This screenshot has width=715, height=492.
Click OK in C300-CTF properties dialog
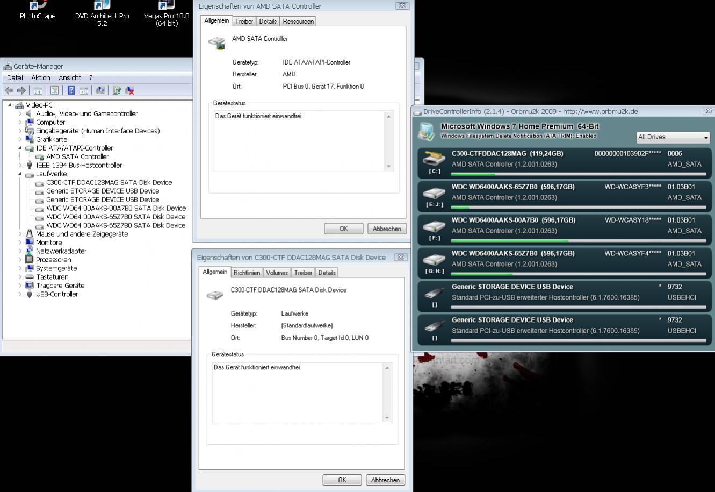point(342,480)
